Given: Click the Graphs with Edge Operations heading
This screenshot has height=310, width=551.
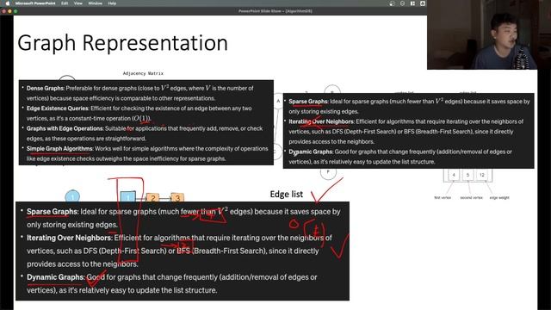Looking at the screenshot, I should [x=65, y=128].
